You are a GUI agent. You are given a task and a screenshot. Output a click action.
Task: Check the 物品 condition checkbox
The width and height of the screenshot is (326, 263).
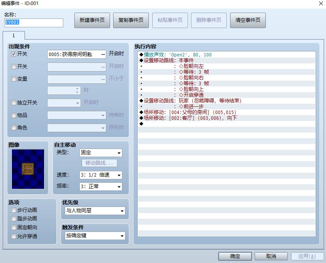(13, 115)
